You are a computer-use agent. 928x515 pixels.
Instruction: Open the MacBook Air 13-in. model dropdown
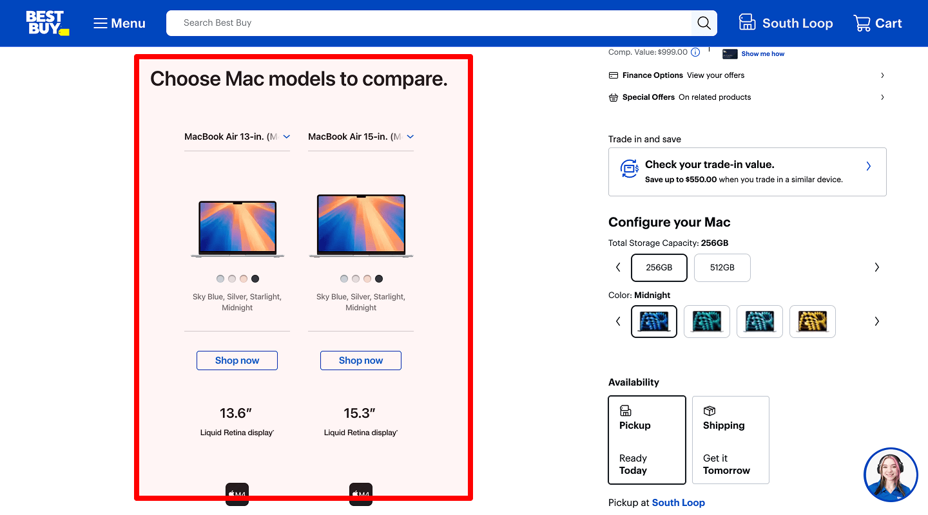[287, 136]
